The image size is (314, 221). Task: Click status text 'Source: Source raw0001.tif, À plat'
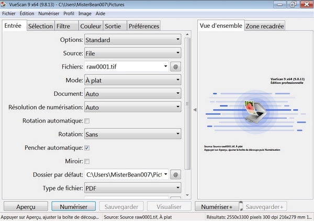click(138, 217)
